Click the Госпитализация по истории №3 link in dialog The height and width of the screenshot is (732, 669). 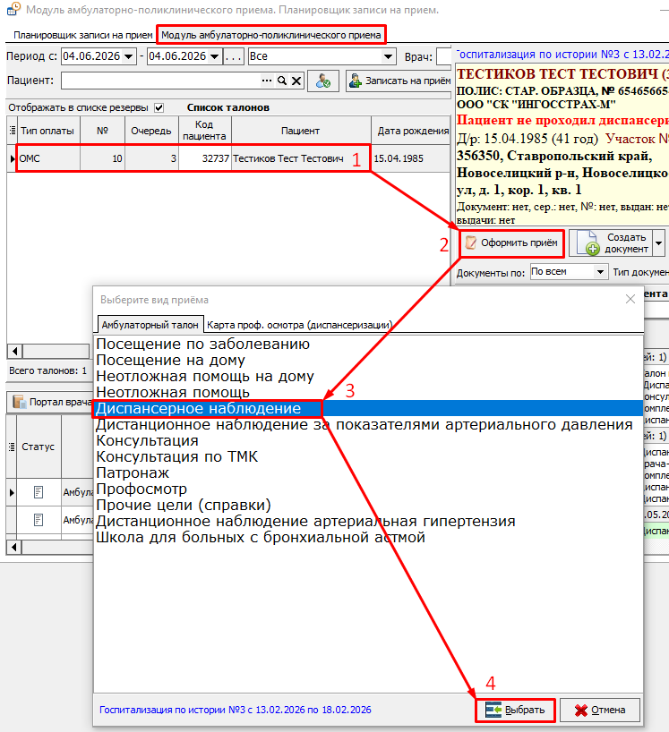[235, 710]
